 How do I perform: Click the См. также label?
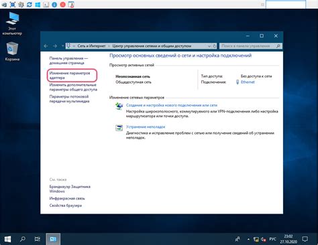click(58, 179)
